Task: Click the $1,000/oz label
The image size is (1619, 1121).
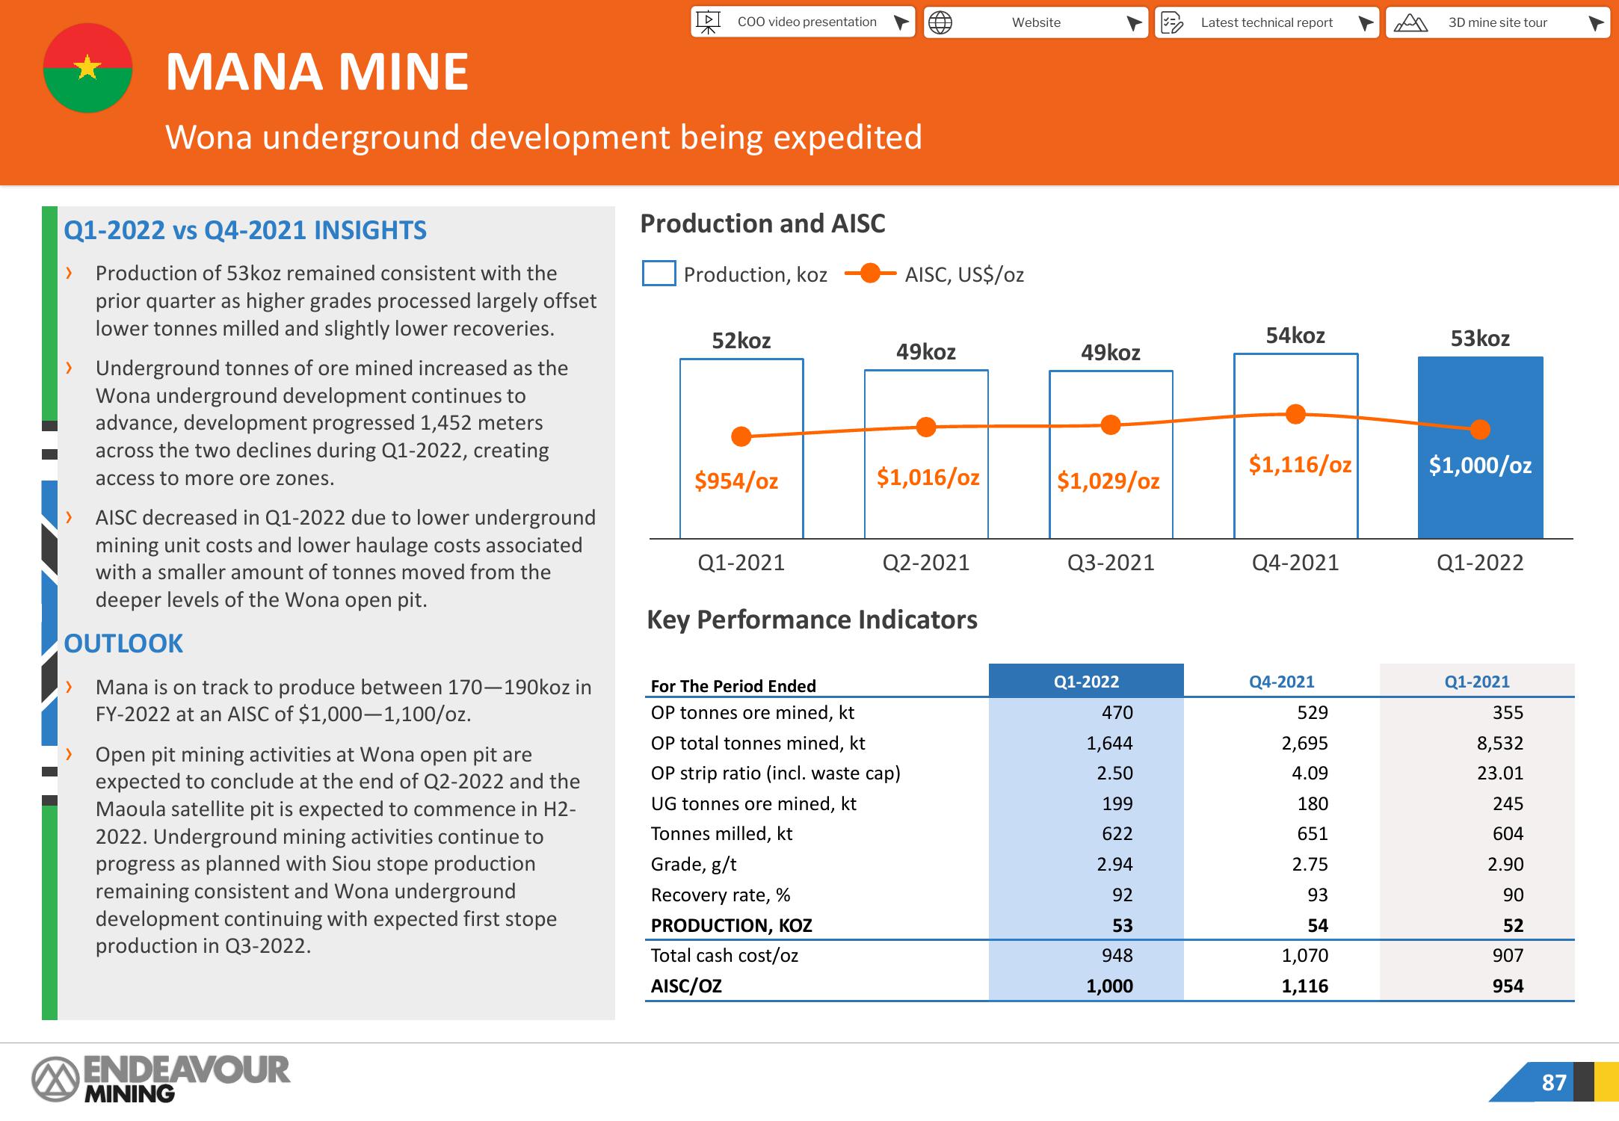Action: pos(1480,466)
